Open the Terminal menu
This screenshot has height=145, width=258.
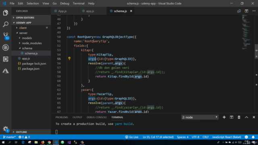click(79, 3)
